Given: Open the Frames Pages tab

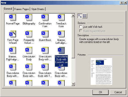Looking at the screenshot, I should point(22,9).
